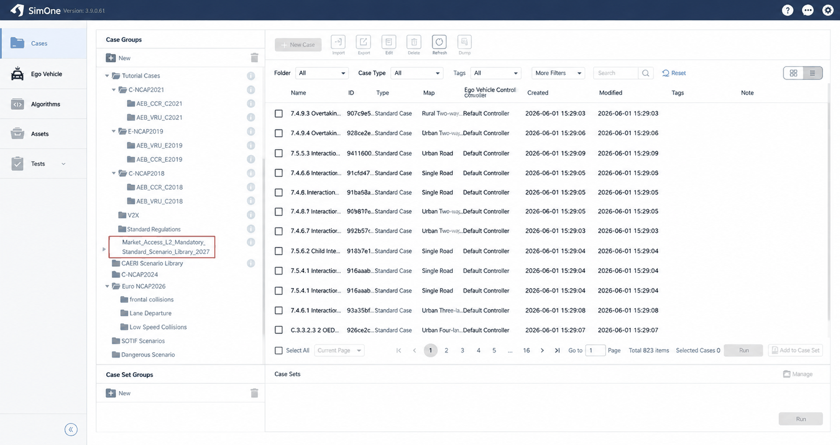Check the 7.4.9.4 Overtaking case checkbox

click(x=279, y=133)
